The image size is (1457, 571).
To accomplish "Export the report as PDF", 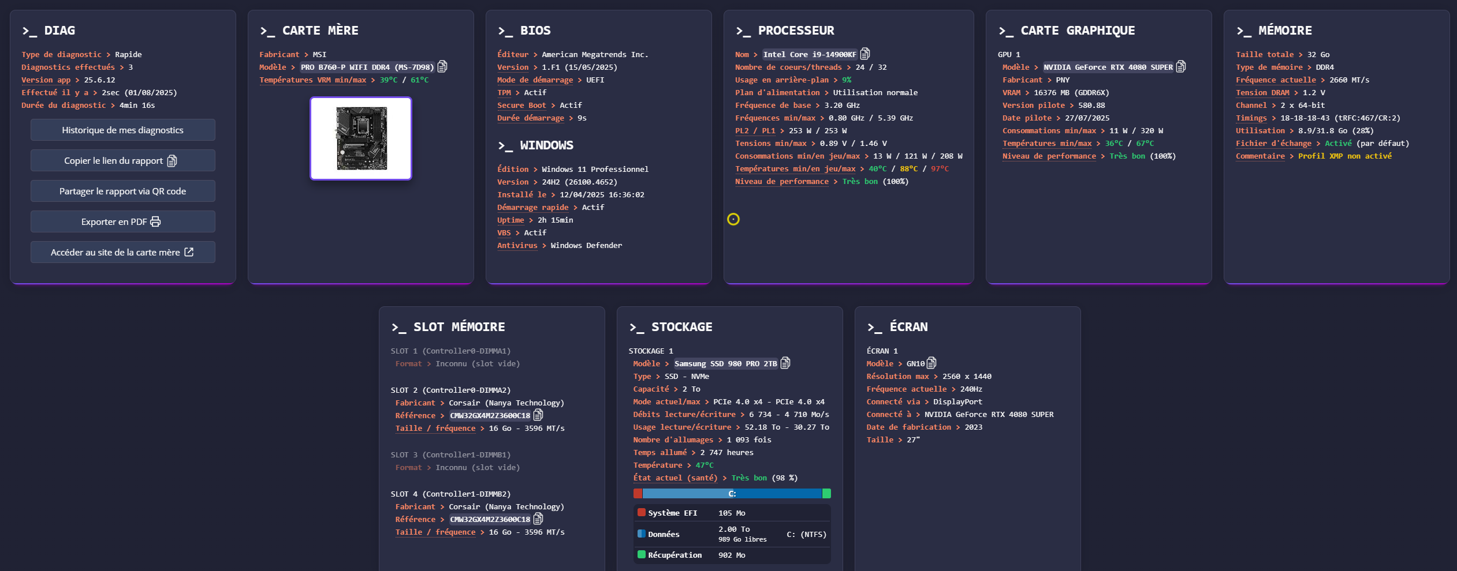I will [122, 222].
